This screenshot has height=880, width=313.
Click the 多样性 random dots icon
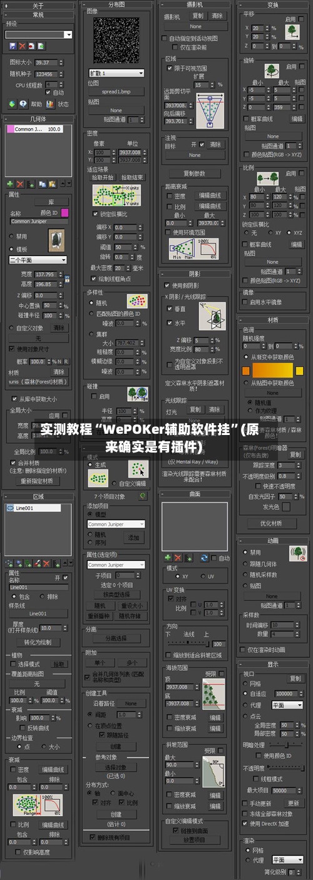137,301
